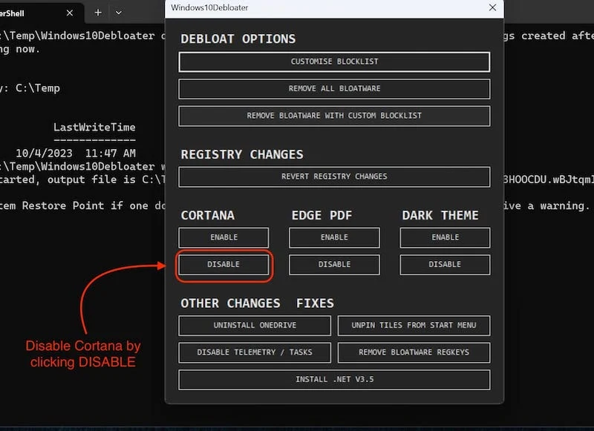Click Uninstall OneDrive
Viewport: 594px width, 431px height.
255,326
